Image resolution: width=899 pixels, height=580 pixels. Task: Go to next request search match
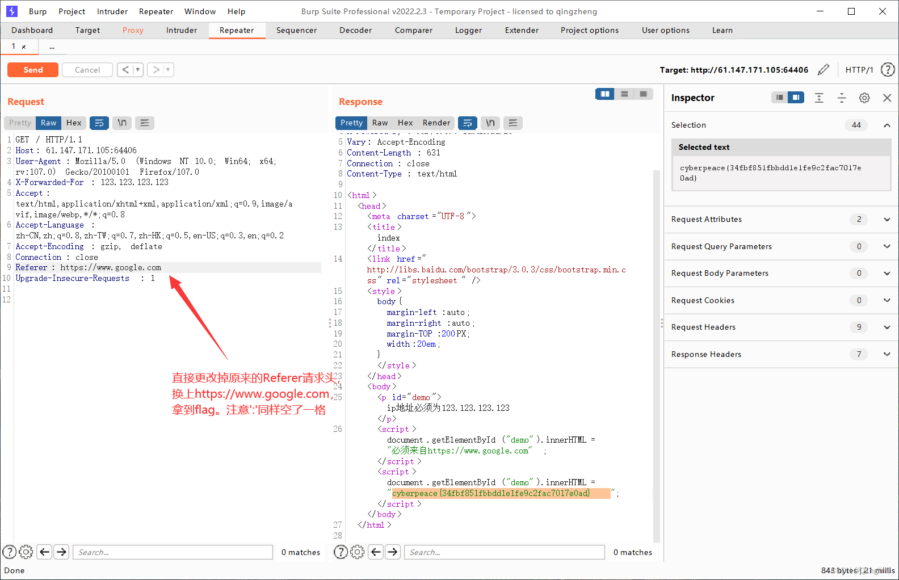click(x=62, y=552)
